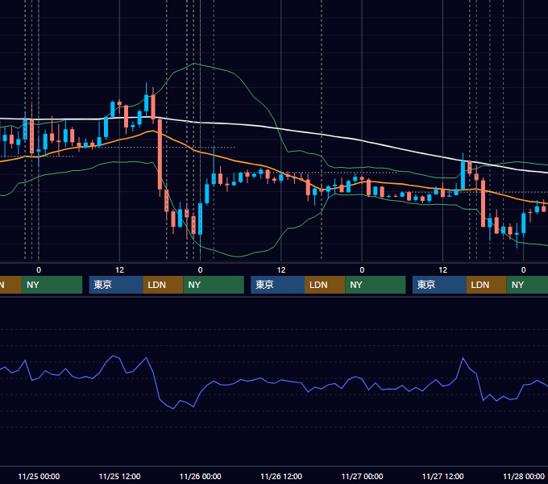The width and height of the screenshot is (548, 484).
Task: Click the 11/25 12:00 date label
Action: [x=119, y=476]
